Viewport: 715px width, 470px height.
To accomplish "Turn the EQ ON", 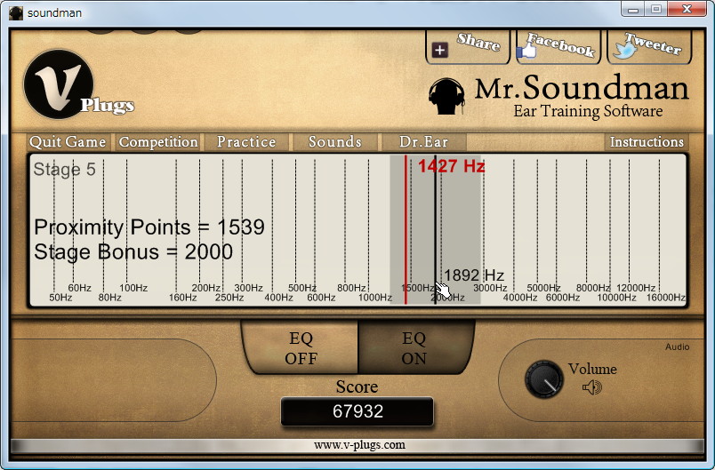I will [414, 348].
